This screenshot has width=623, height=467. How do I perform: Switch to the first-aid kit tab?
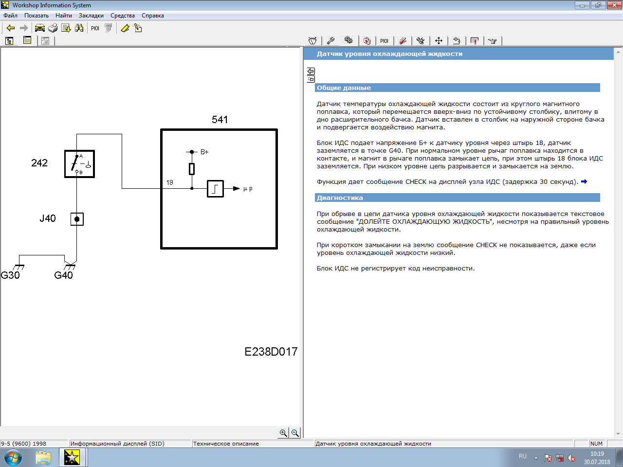(x=367, y=41)
